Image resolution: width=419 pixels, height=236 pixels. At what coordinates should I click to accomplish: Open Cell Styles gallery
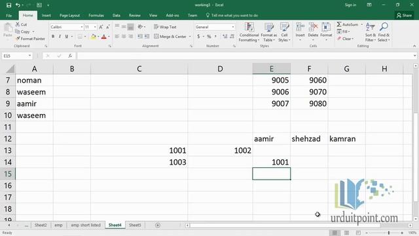click(x=284, y=32)
